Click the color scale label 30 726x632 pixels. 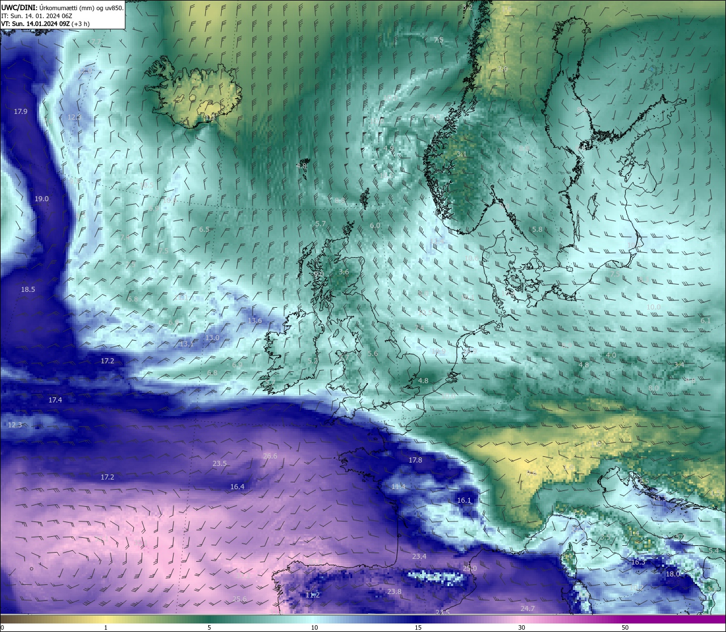tap(521, 627)
